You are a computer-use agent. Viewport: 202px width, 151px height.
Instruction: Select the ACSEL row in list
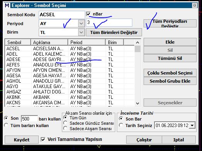click(70, 49)
